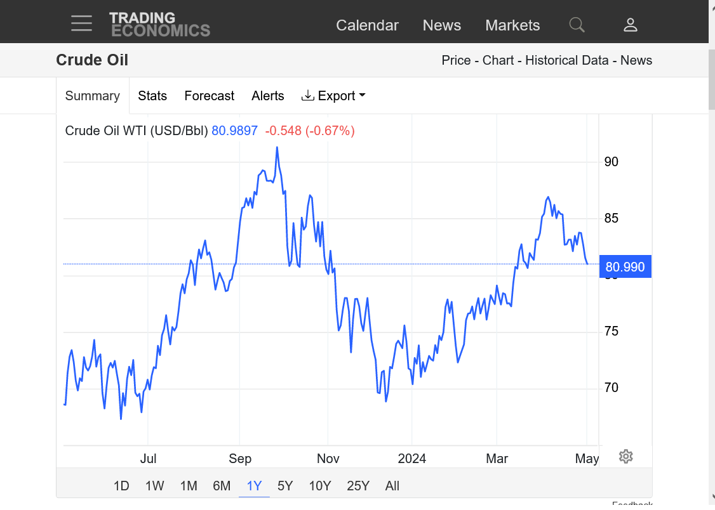Select the 10Y time range
The height and width of the screenshot is (510, 715).
319,486
